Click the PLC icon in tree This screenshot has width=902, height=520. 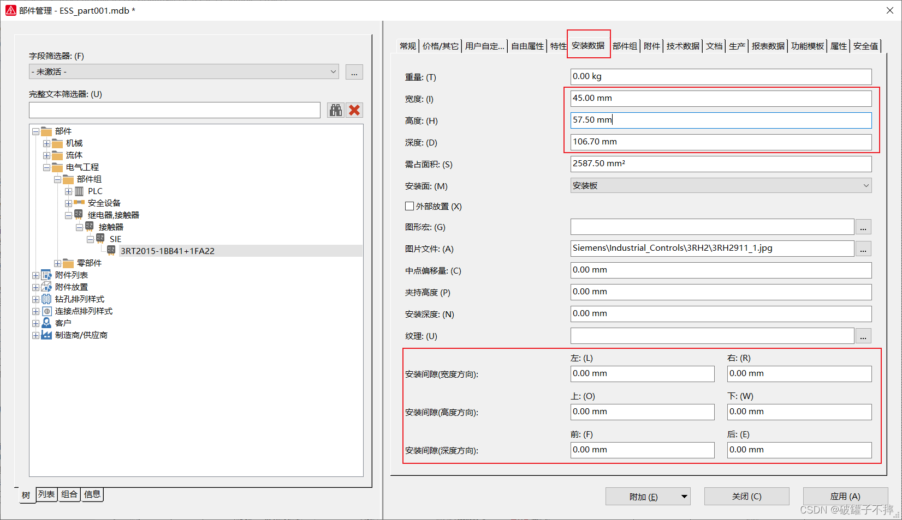pyautogui.click(x=79, y=191)
